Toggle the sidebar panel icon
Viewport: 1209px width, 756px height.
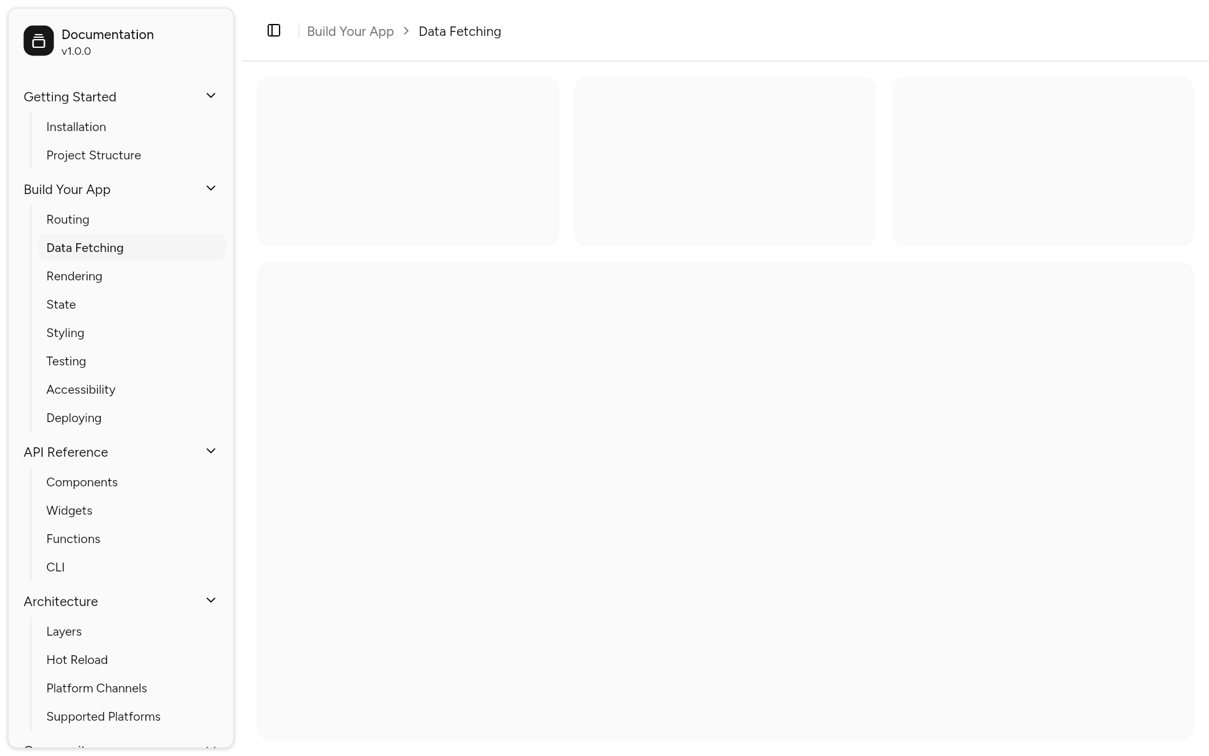[274, 30]
